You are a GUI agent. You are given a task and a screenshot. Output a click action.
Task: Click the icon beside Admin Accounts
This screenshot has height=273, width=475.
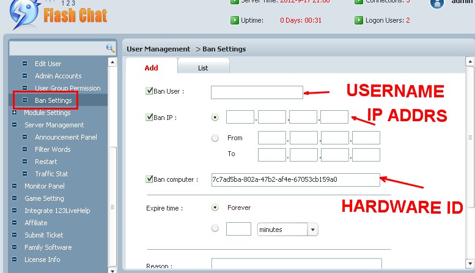(x=25, y=75)
